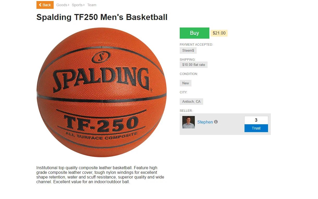The height and width of the screenshot is (199, 318).
Task: Click the New condition tag
Action: (185, 83)
